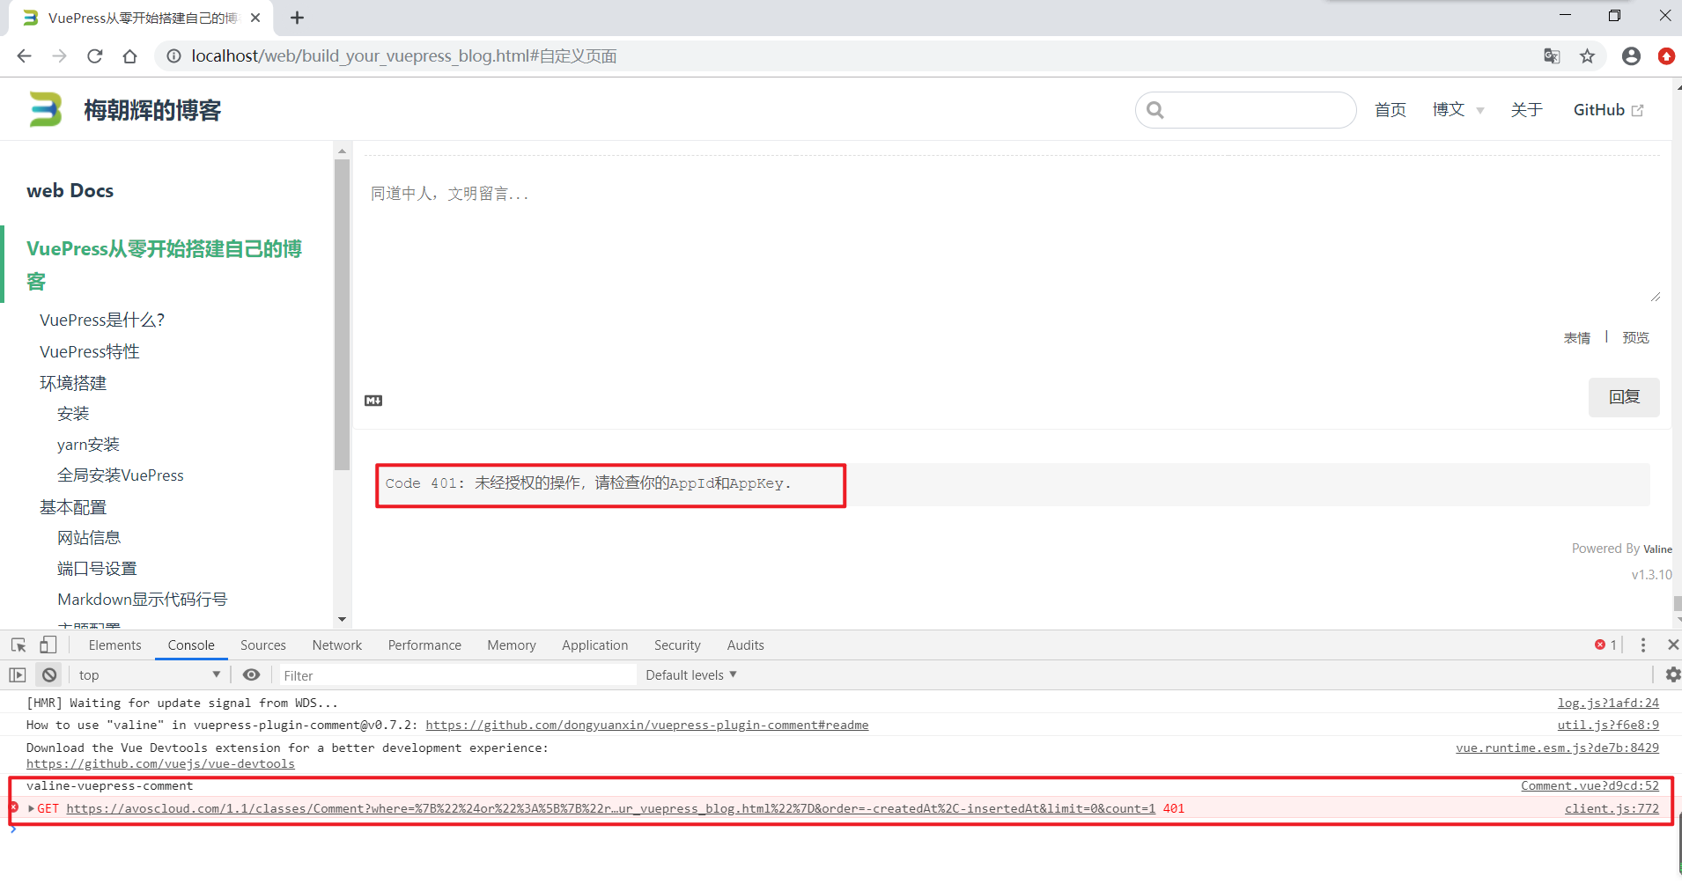Bookmark this page with the star

pyautogui.click(x=1587, y=56)
